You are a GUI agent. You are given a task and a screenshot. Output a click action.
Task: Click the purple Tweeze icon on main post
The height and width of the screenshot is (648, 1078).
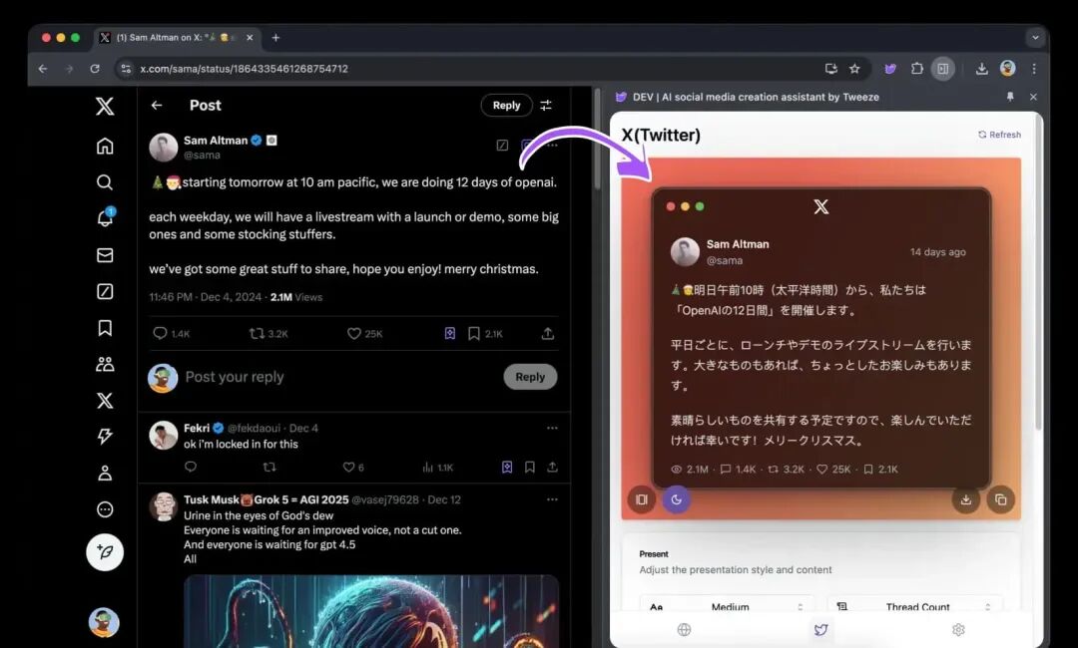point(449,333)
